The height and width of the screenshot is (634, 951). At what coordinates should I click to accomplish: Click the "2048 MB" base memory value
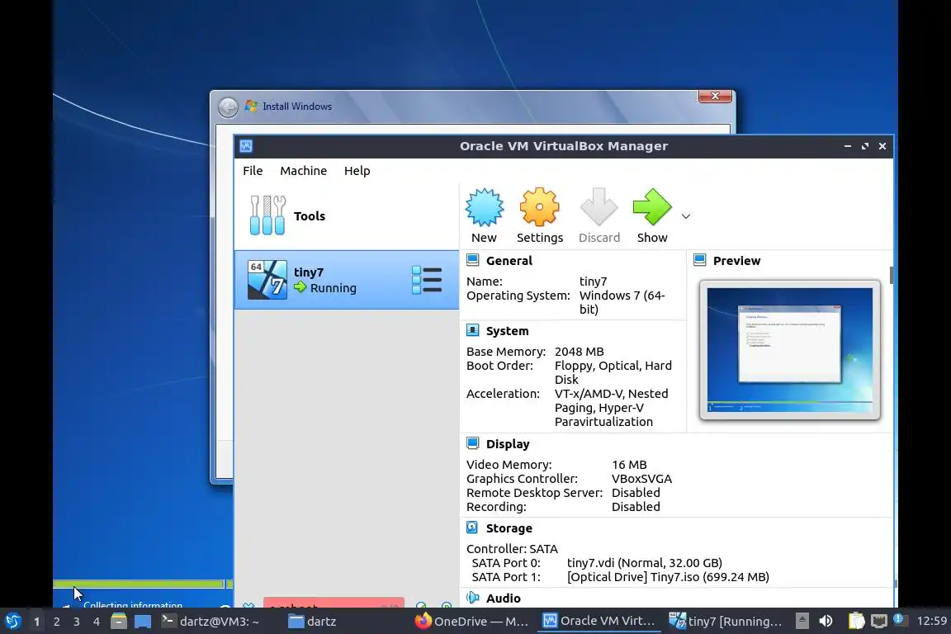pyautogui.click(x=579, y=352)
